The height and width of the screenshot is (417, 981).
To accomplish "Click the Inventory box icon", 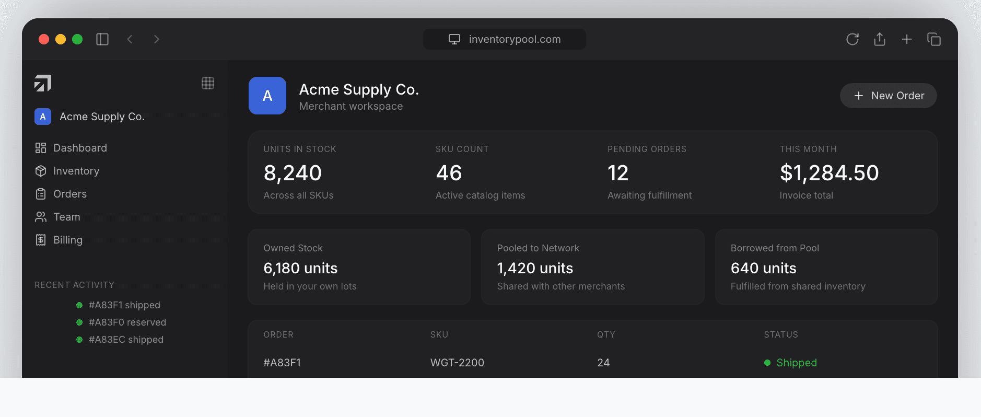I will [x=41, y=171].
